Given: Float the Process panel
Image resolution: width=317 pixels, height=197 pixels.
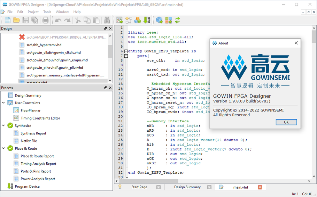Looking at the screenshot, I should point(105,88).
